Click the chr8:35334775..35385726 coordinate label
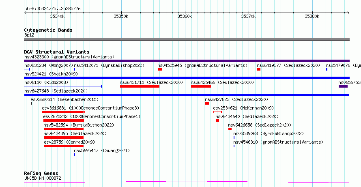 [x=52, y=9]
